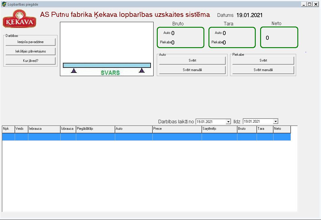Click the Prece column header
321x220 pixels.
pos(177,129)
